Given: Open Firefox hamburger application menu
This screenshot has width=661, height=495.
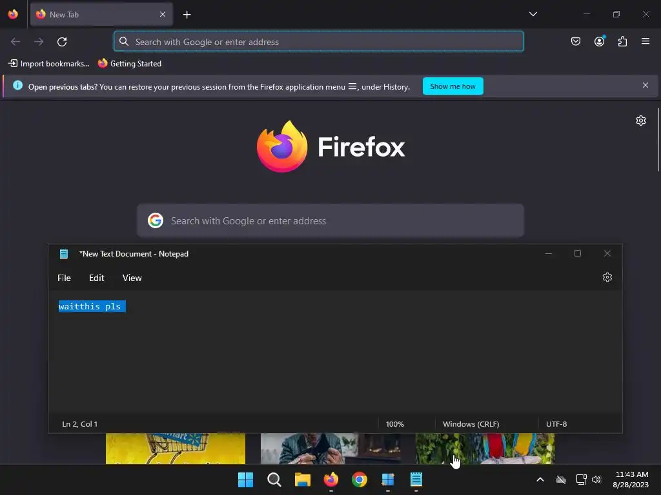Looking at the screenshot, I should click(646, 41).
